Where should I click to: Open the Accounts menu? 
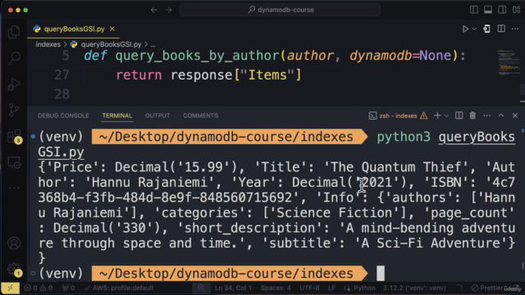[x=14, y=243]
